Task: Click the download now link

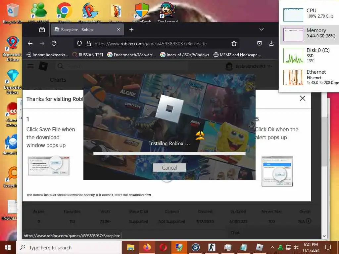Action: tap(140, 195)
